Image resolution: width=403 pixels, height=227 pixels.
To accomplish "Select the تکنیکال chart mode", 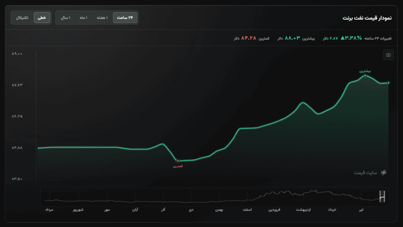I will coord(22,18).
